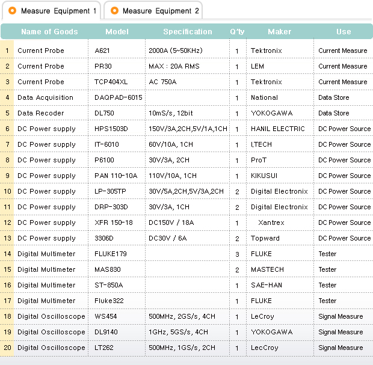Click the Q'ty column header

click(x=237, y=32)
